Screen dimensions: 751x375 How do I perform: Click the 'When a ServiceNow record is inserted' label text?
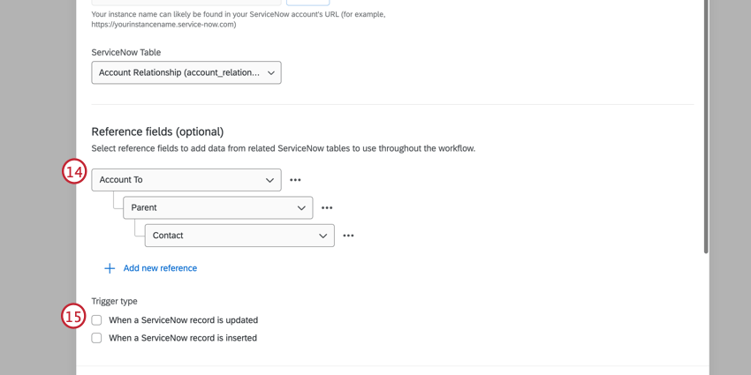tap(183, 338)
